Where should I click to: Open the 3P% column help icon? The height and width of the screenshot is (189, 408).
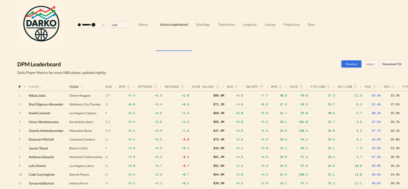point(393,87)
